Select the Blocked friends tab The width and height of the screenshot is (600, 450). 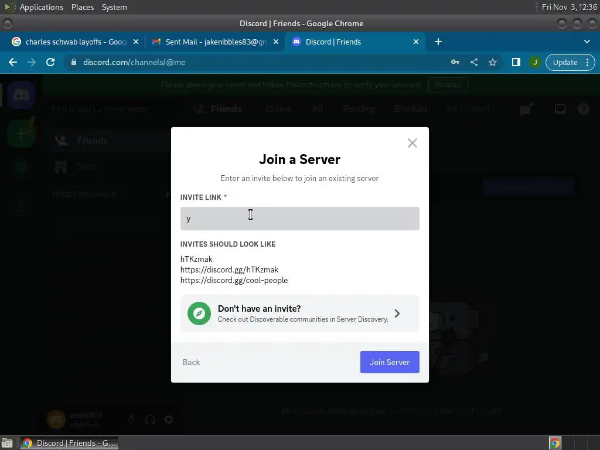click(410, 109)
